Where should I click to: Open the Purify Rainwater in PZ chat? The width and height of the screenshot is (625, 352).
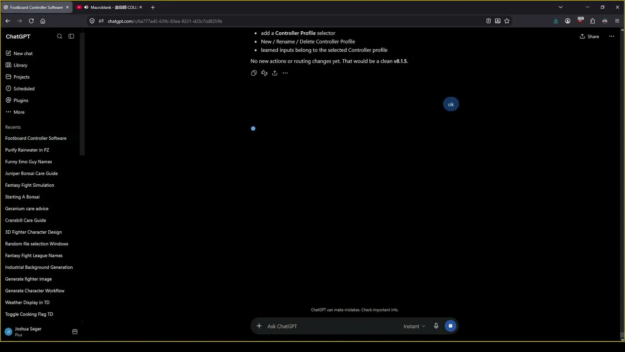[27, 150]
